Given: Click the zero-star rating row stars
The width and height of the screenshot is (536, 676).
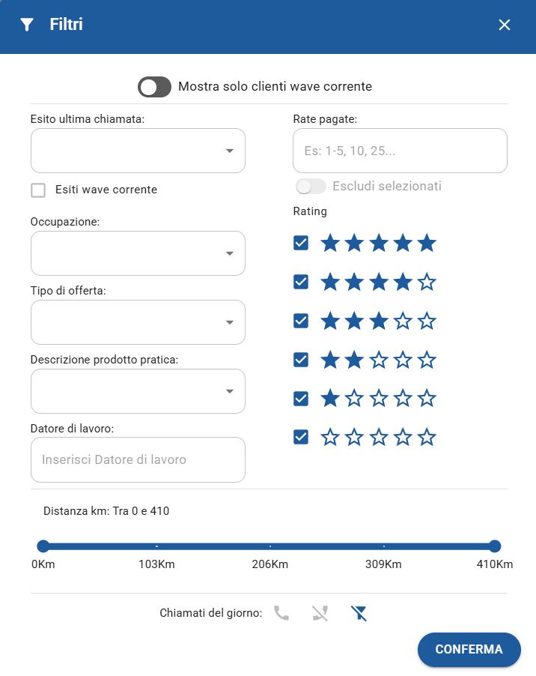Looking at the screenshot, I should coord(378,437).
